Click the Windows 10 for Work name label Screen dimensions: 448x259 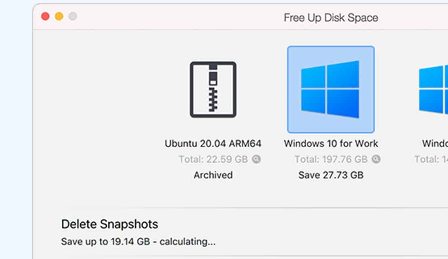[x=331, y=143]
